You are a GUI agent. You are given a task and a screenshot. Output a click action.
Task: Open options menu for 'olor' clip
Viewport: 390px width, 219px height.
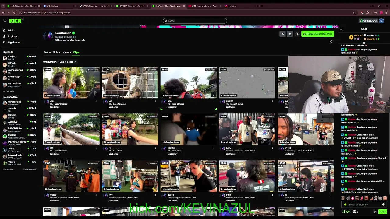(97, 101)
